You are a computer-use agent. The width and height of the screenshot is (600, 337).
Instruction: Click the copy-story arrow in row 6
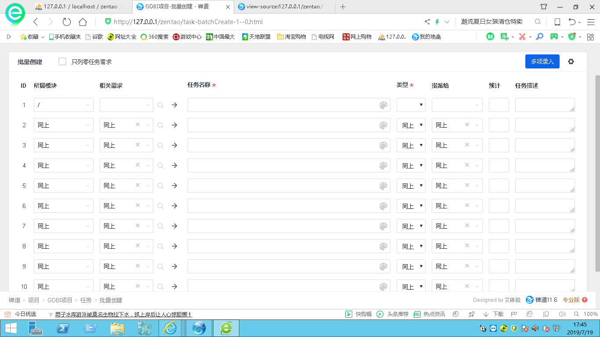(174, 206)
